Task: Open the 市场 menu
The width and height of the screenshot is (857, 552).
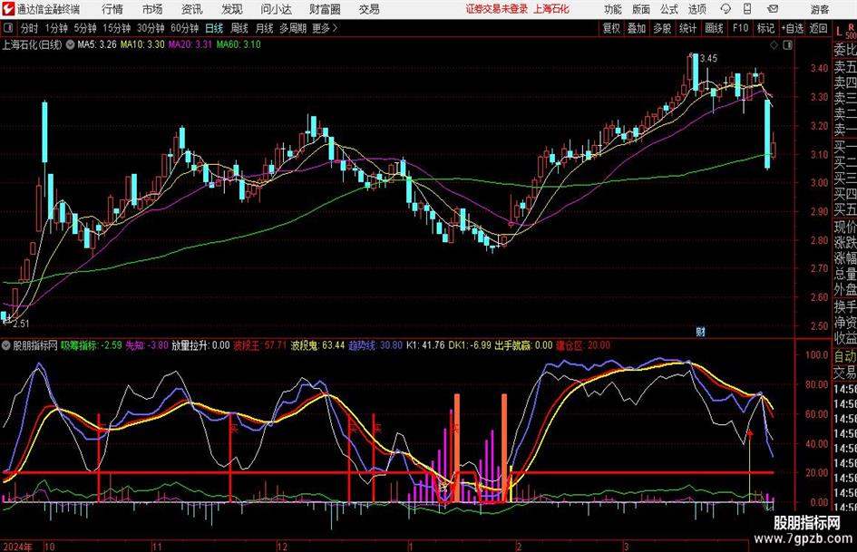Action: [152, 9]
